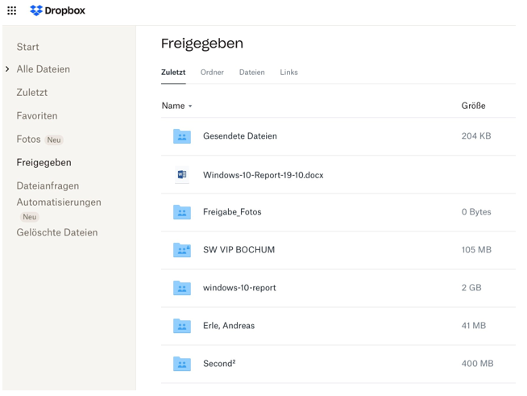Click the Freigabe_Fotos folder icon
This screenshot has width=527, height=396.
point(182,212)
